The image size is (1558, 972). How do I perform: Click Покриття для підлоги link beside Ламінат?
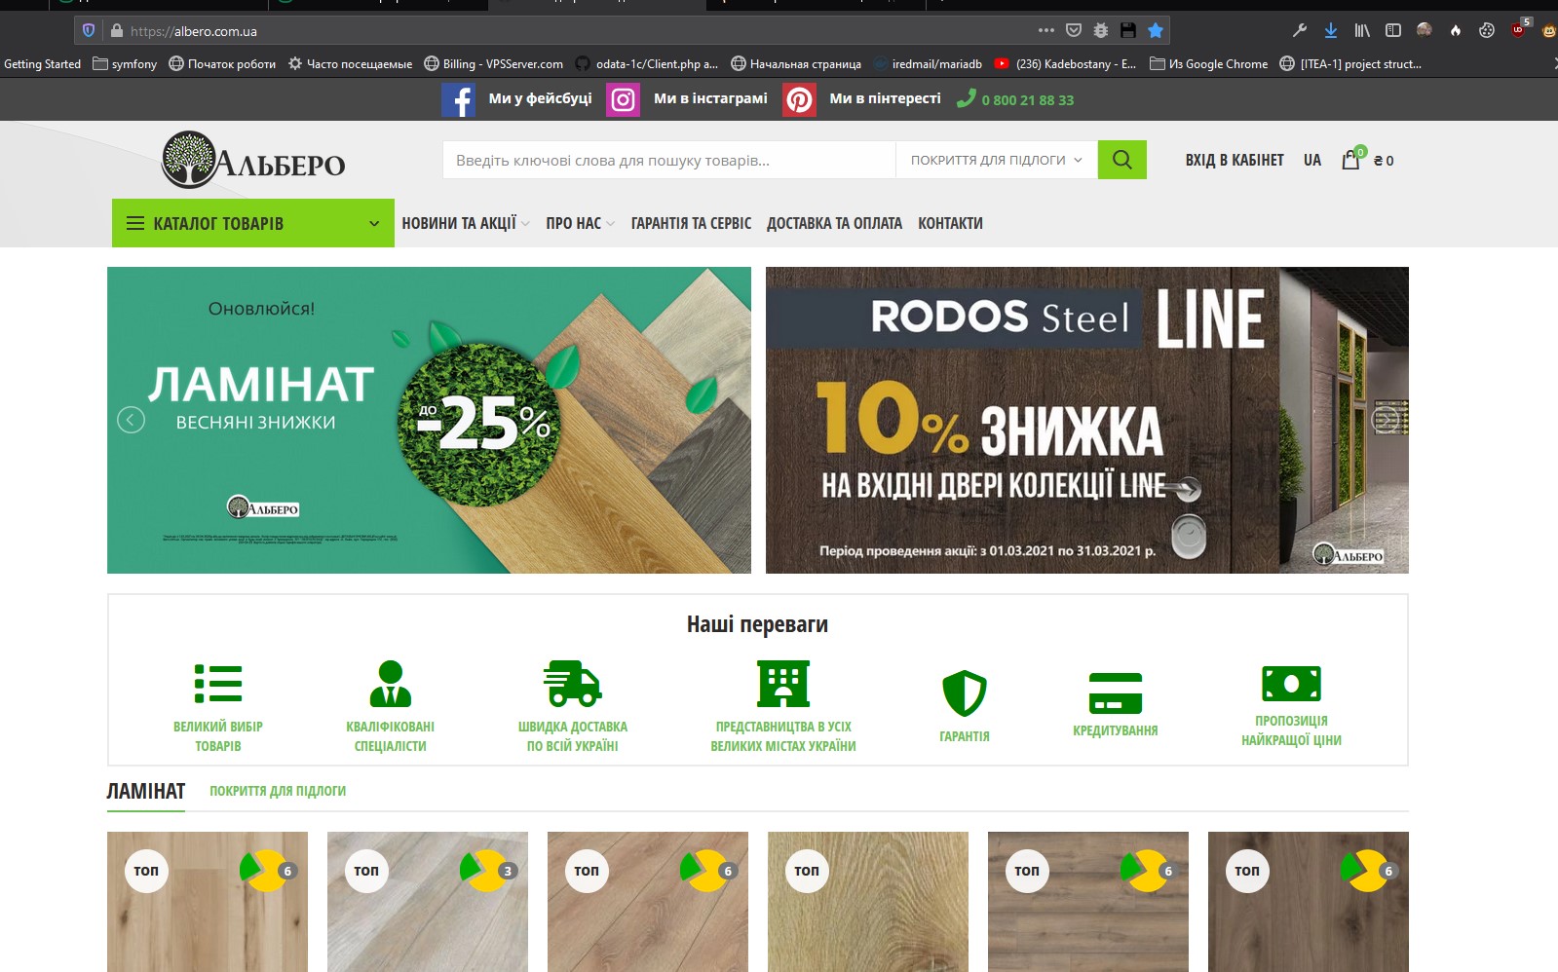point(278,791)
